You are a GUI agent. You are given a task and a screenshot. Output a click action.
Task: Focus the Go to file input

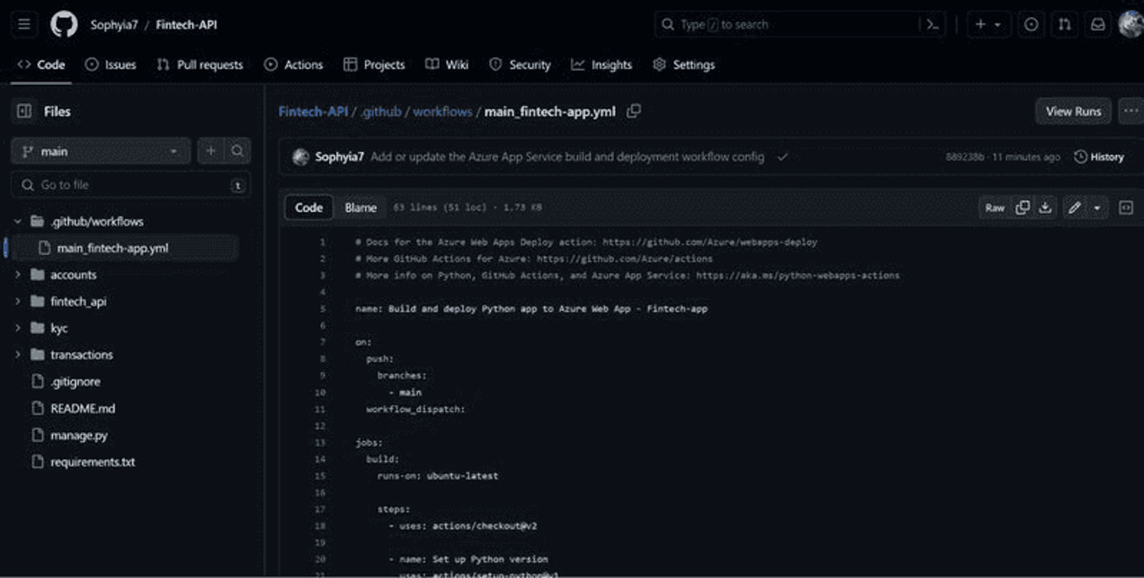(x=131, y=185)
